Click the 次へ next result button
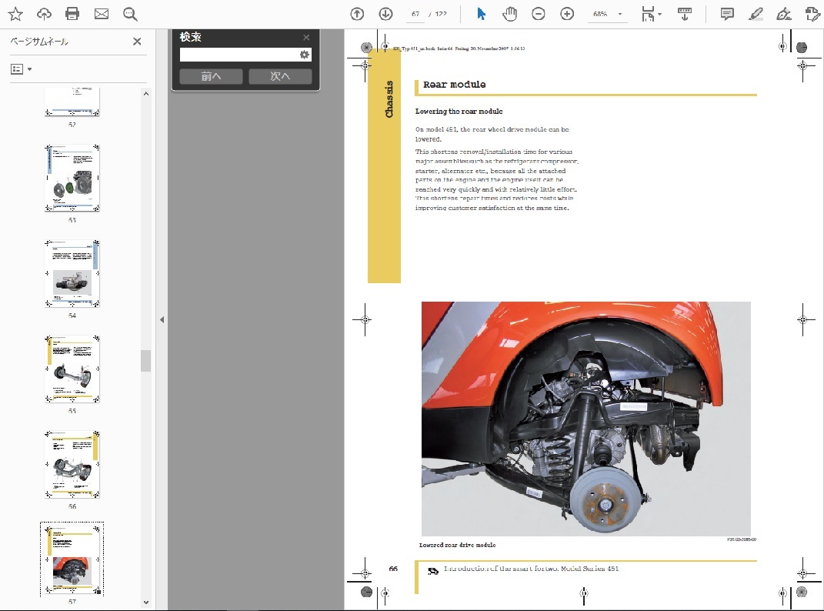Image resolution: width=824 pixels, height=611 pixels. (280, 76)
